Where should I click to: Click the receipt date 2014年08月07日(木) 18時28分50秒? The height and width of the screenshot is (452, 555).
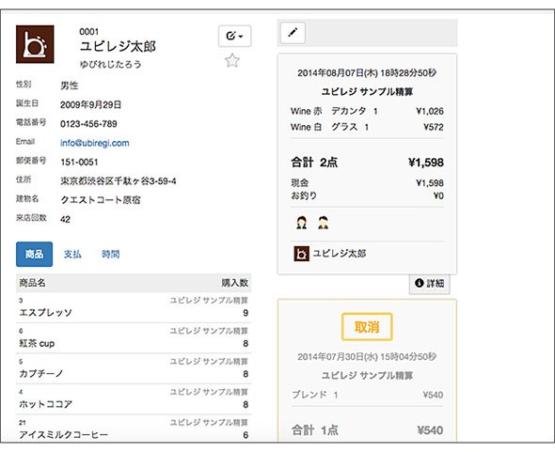coord(367,73)
